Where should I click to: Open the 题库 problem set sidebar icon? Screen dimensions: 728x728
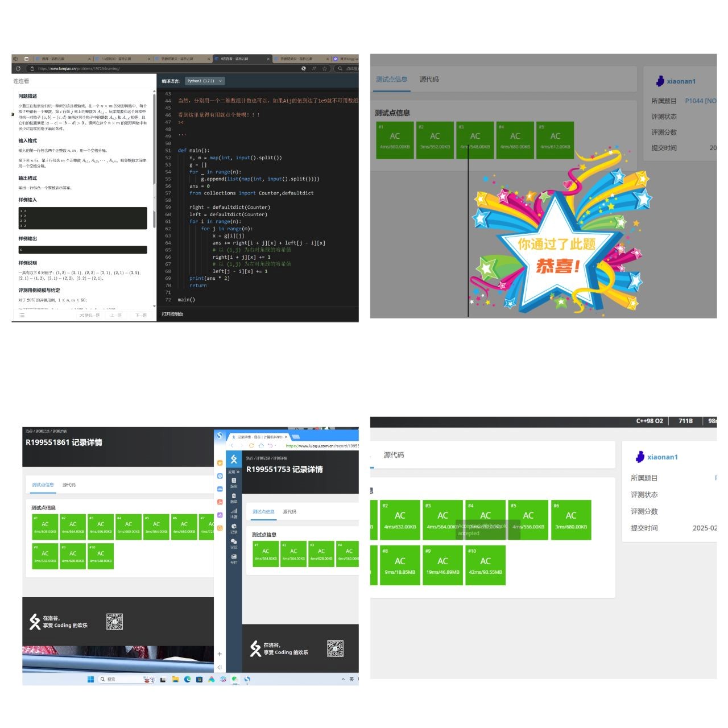click(x=234, y=482)
